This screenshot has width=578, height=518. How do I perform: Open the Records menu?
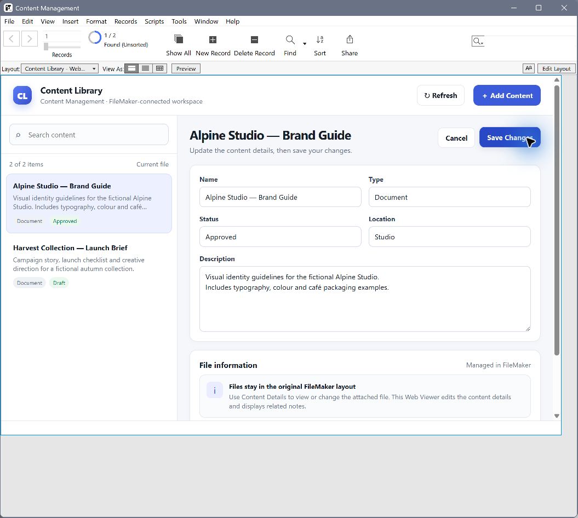click(125, 21)
